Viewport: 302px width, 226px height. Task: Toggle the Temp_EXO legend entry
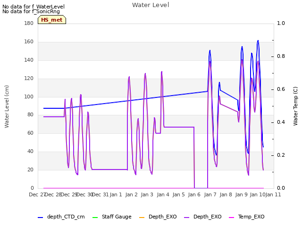[x=246, y=217]
